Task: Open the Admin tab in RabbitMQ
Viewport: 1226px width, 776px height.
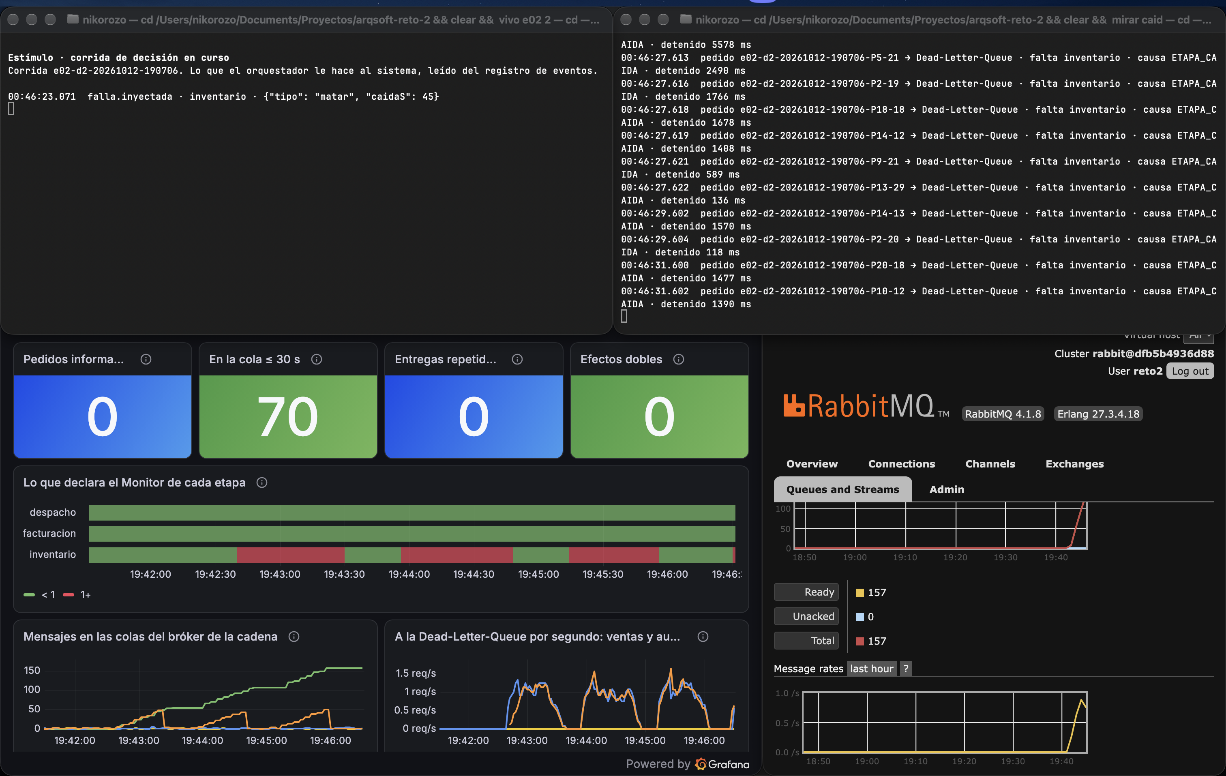Action: (x=947, y=489)
